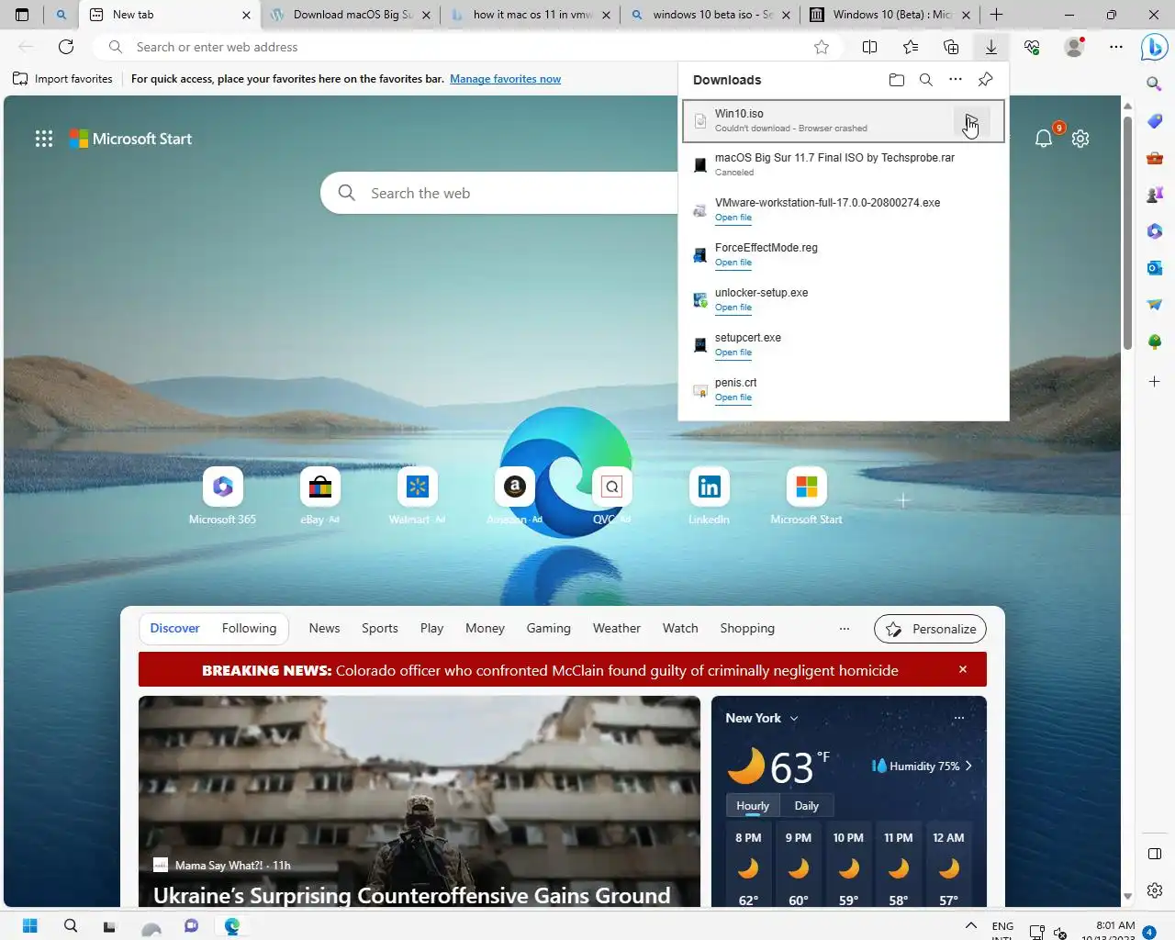Search downloads with magnifier icon
Image resolution: width=1175 pixels, height=940 pixels.
click(926, 80)
